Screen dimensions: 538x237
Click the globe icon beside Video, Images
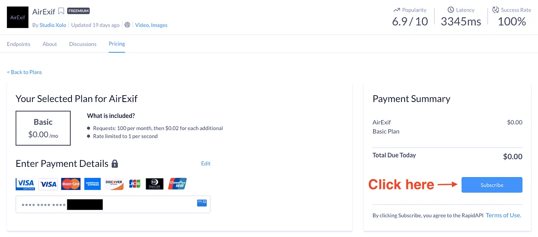click(x=128, y=25)
